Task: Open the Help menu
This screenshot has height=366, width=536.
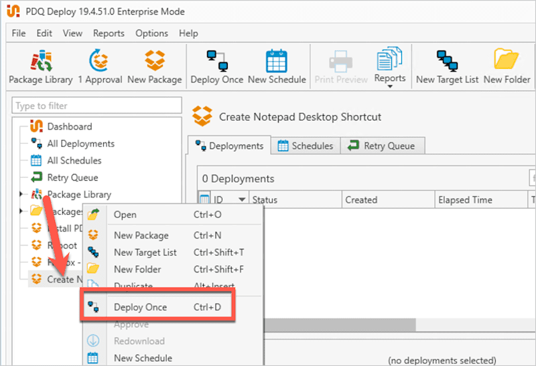Action: pyautogui.click(x=188, y=33)
